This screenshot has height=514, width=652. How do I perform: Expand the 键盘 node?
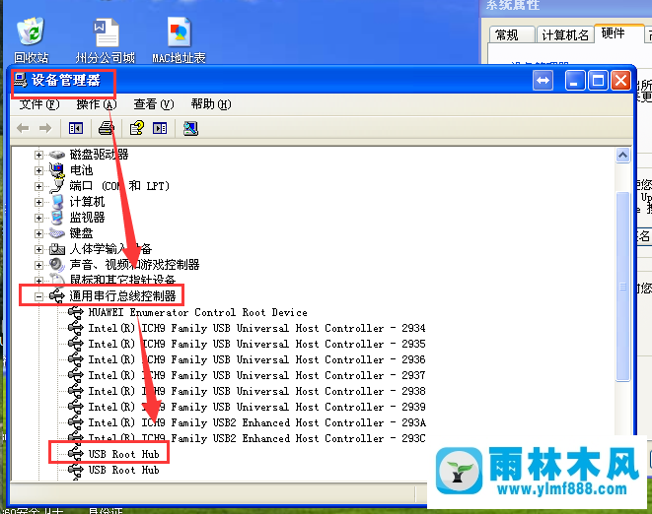pos(38,233)
